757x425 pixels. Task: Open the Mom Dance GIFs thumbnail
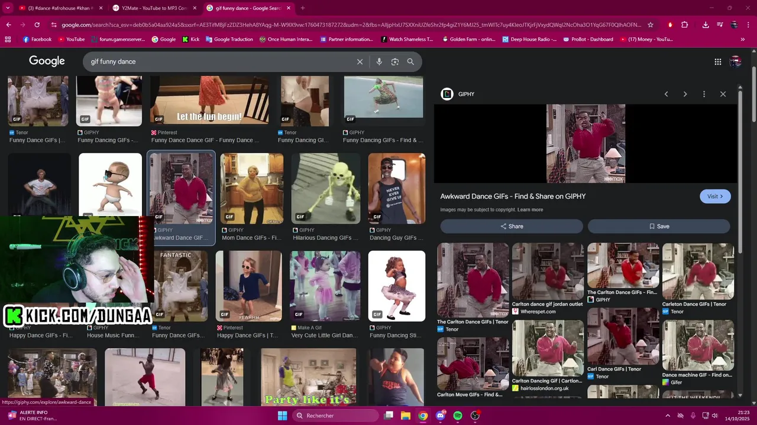point(252,188)
